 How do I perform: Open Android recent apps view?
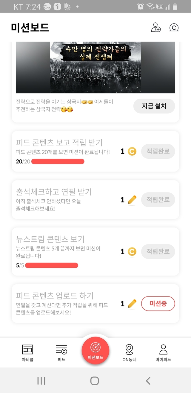coord(41,380)
